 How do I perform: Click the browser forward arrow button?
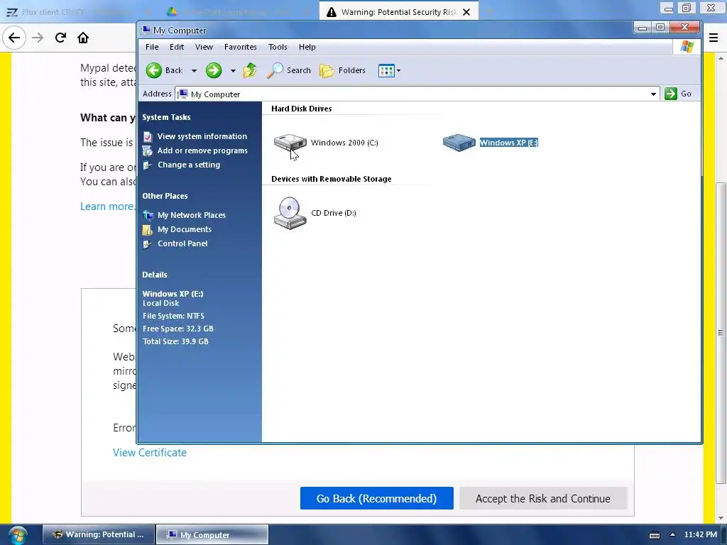(x=38, y=38)
